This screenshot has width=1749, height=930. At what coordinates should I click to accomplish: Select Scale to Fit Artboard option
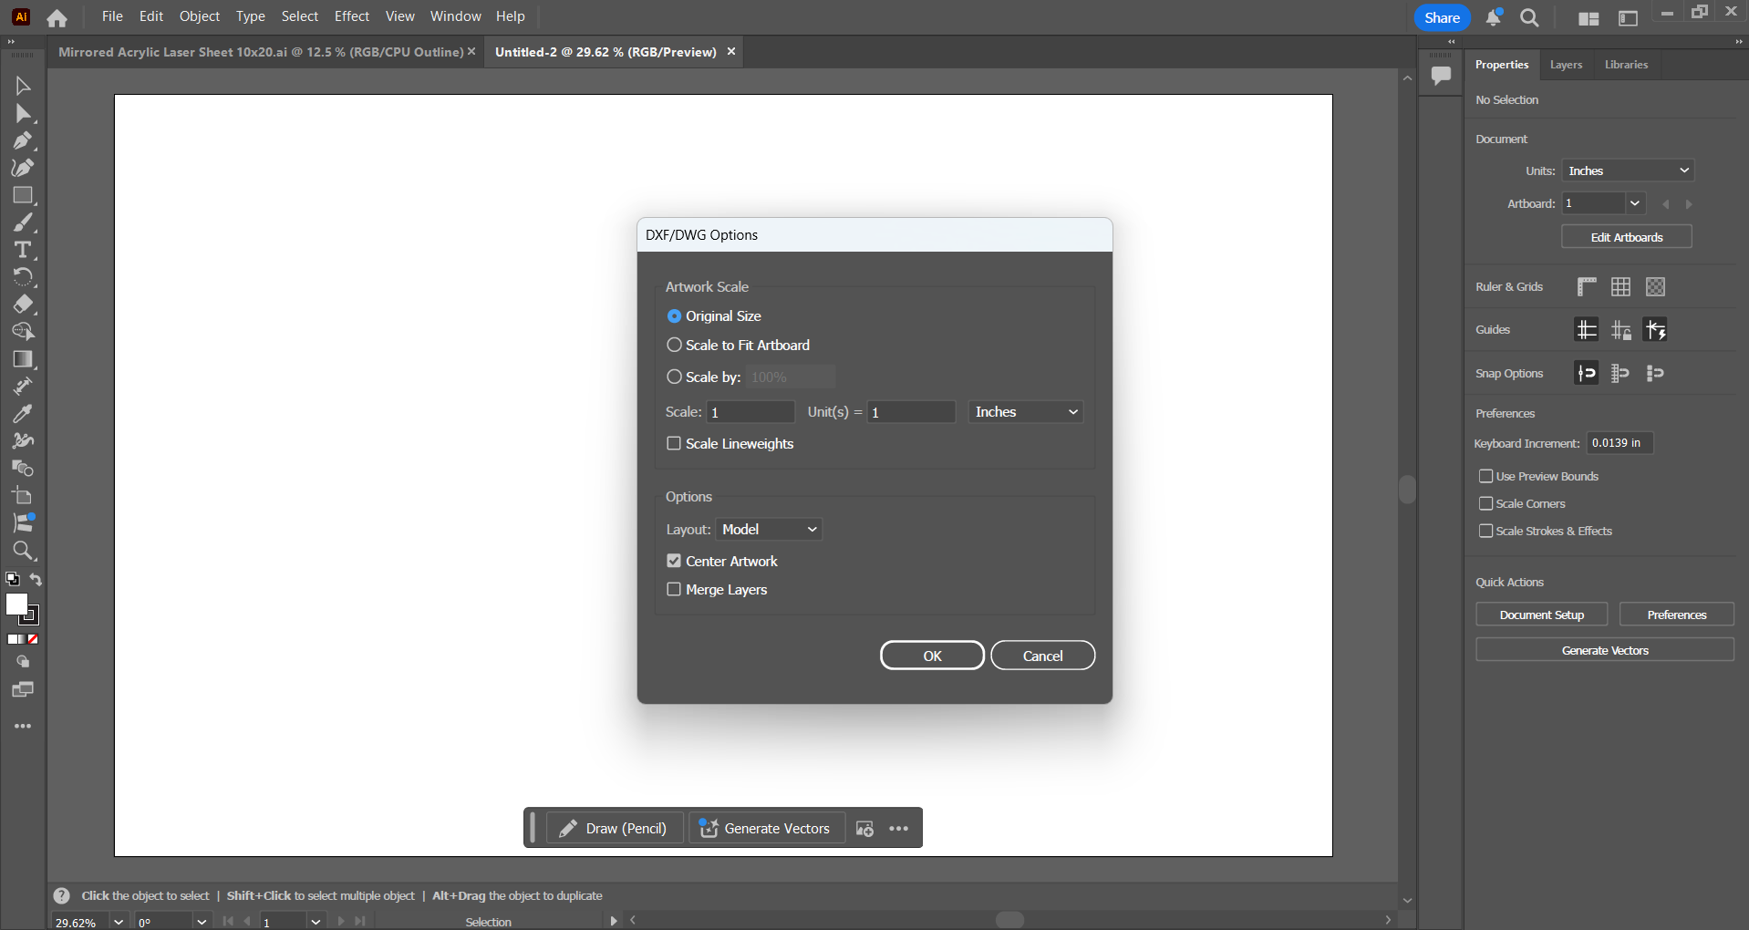click(x=674, y=346)
